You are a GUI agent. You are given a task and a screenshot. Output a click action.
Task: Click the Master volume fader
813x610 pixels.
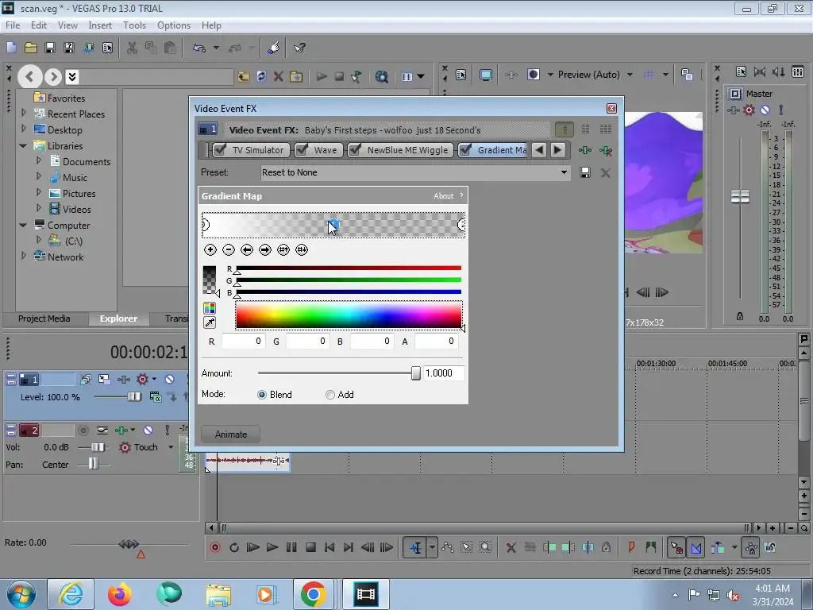[x=740, y=197]
